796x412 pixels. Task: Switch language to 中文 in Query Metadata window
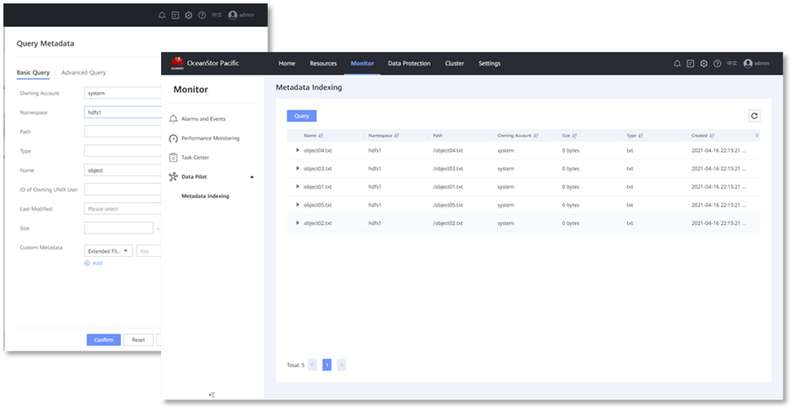pos(217,15)
